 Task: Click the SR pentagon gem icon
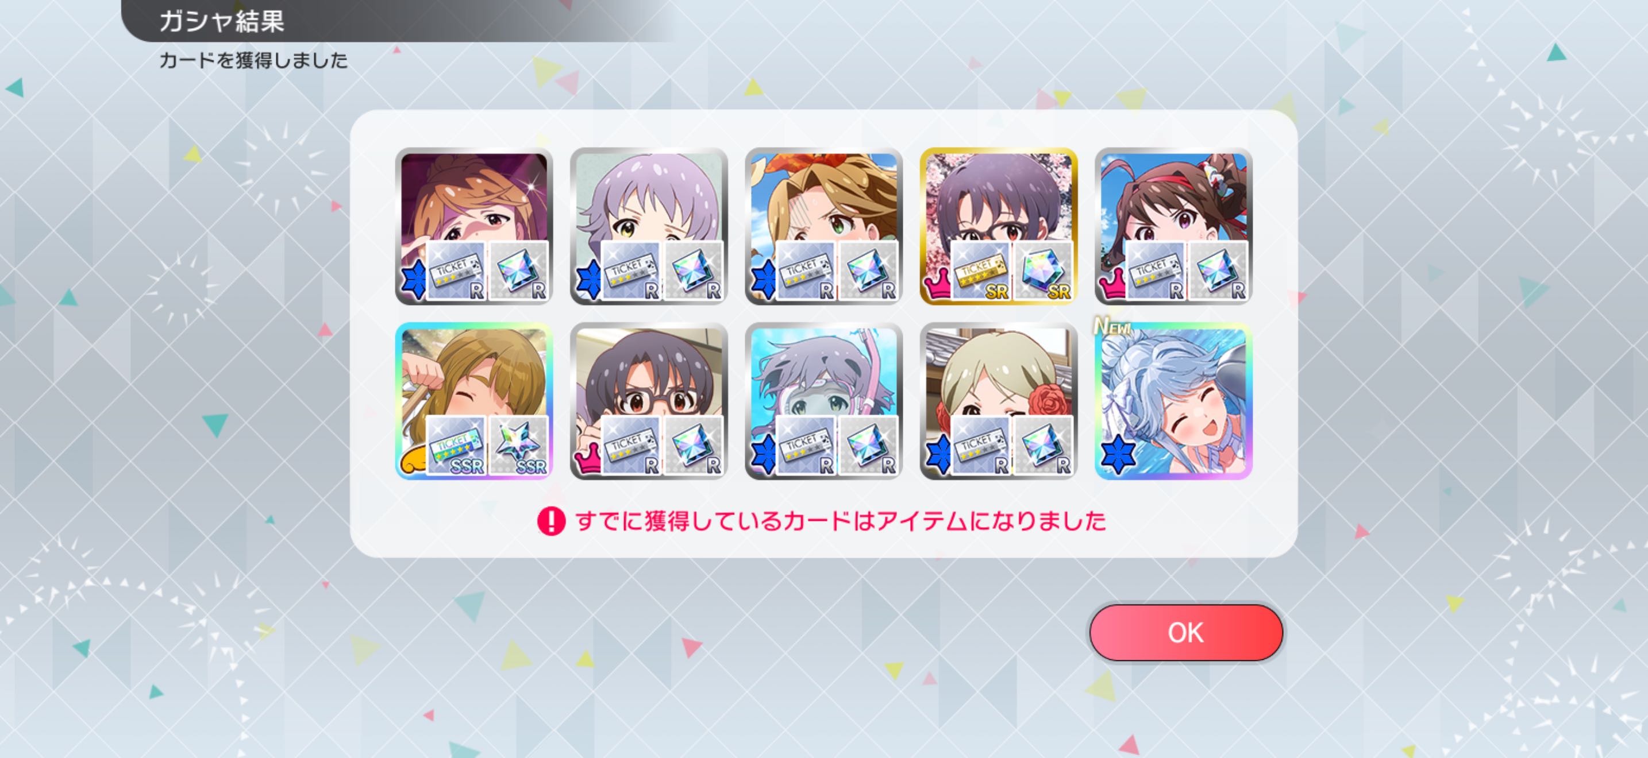point(1044,271)
